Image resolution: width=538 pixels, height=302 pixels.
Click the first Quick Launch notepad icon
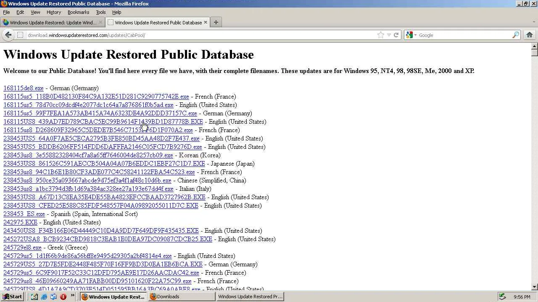point(34,297)
